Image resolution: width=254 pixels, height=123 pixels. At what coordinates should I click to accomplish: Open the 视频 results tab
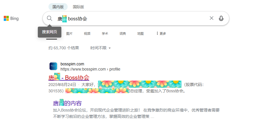[x=87, y=34]
